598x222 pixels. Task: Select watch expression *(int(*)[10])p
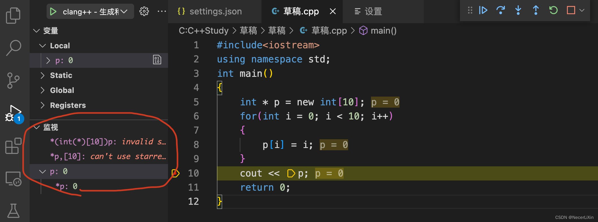(99, 142)
